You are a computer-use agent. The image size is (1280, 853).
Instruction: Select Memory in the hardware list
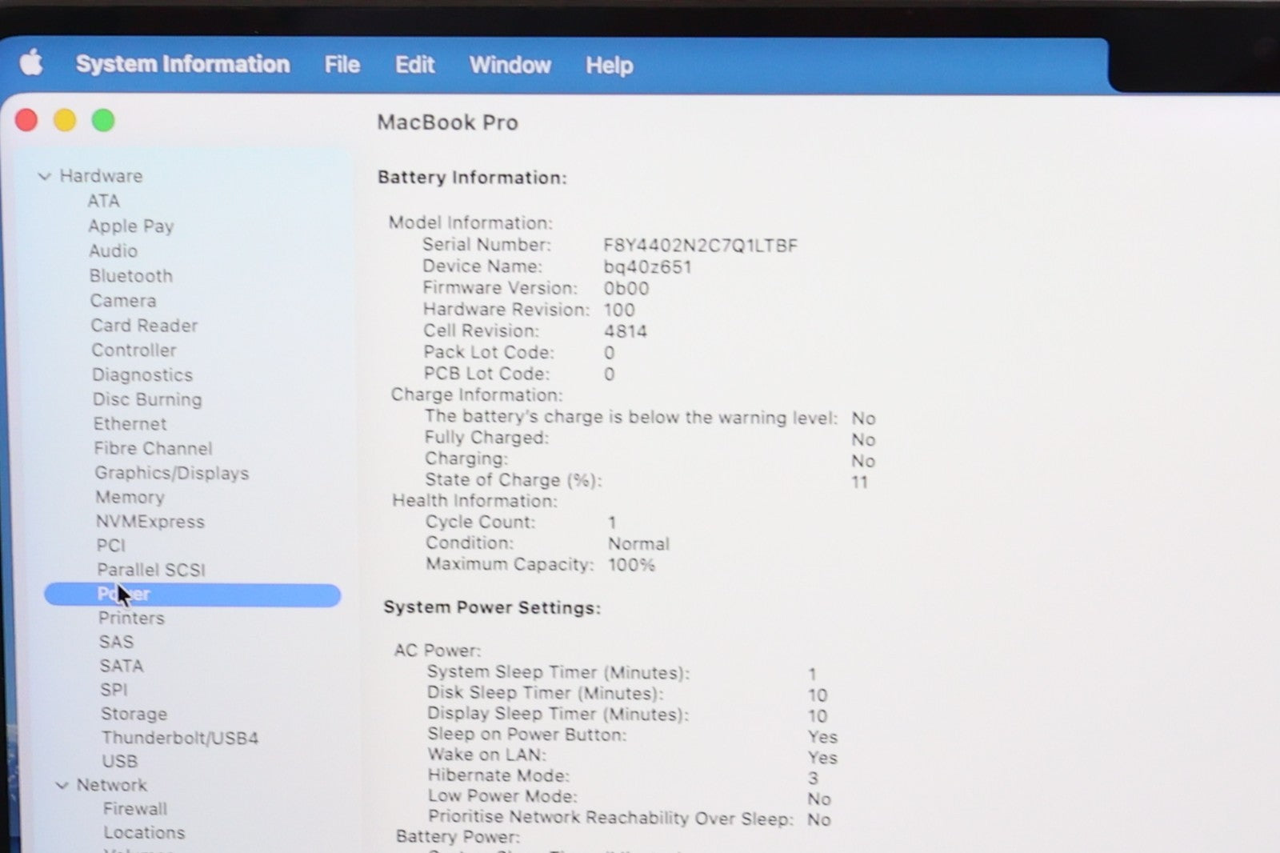pyautogui.click(x=130, y=497)
